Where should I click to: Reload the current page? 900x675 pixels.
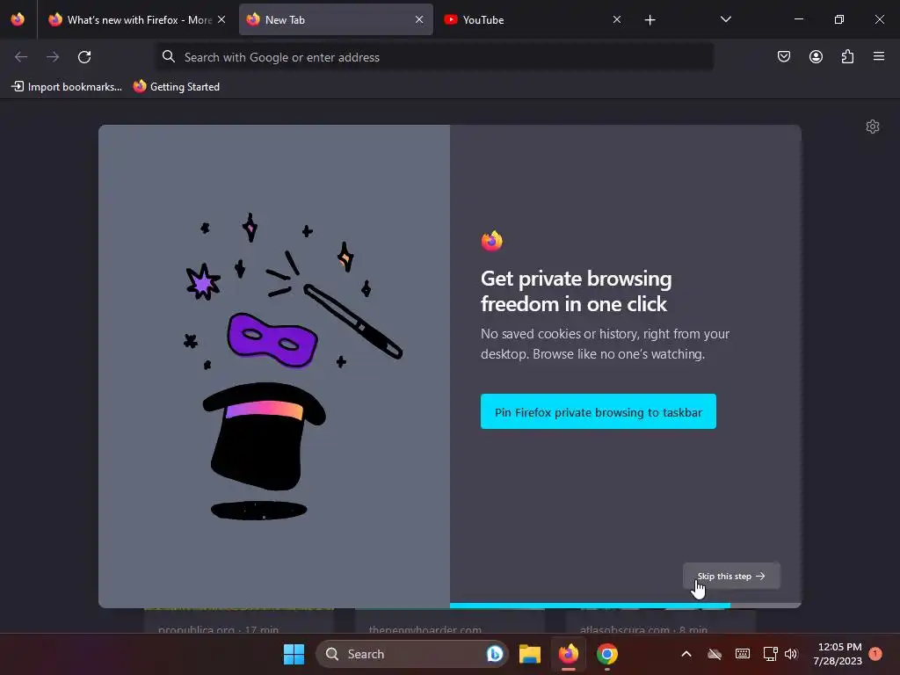(84, 57)
